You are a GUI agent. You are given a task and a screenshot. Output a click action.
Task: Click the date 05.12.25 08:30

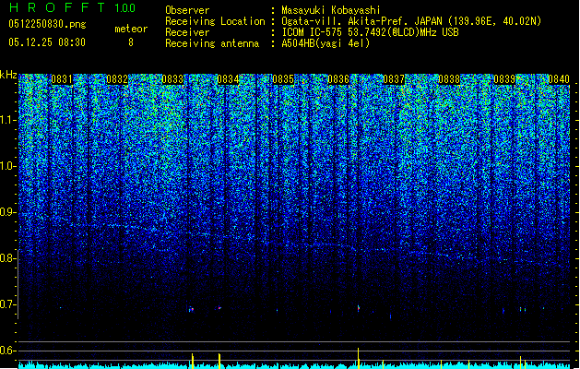[47, 42]
